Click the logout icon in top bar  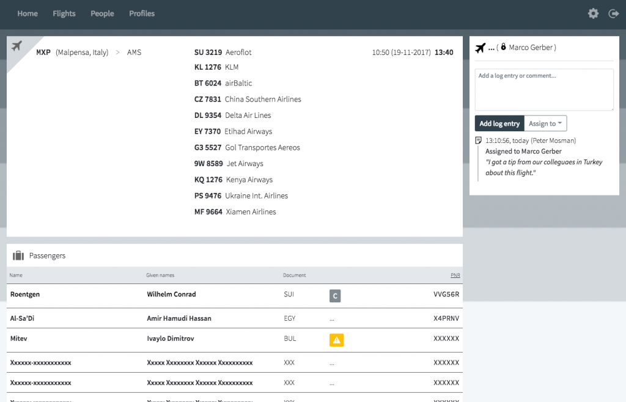tap(614, 13)
